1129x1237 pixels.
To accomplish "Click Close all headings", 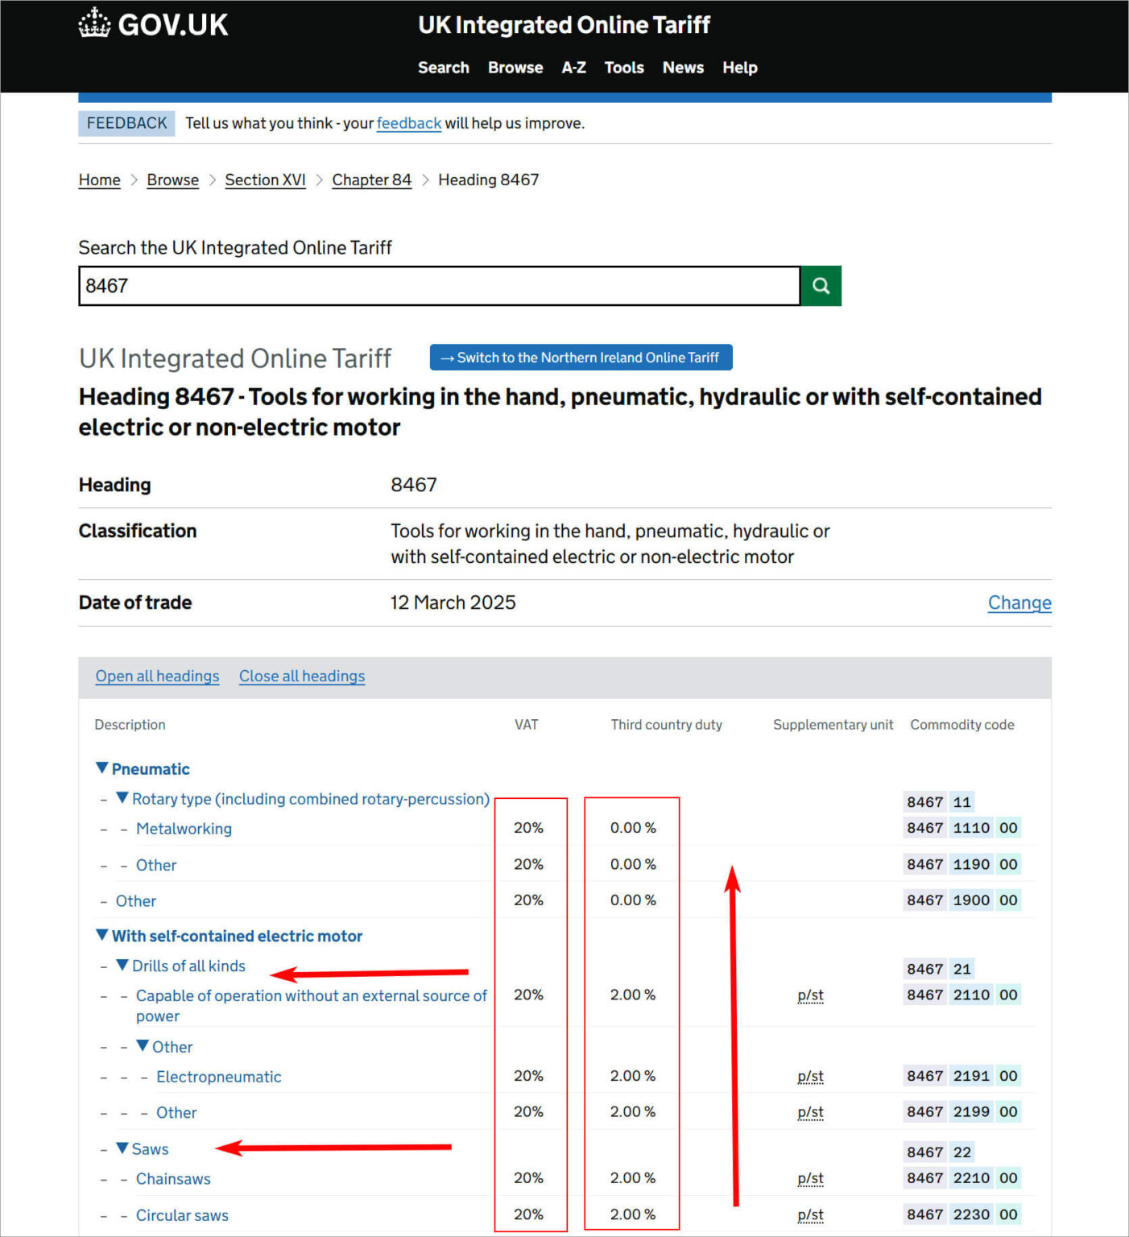I will pyautogui.click(x=302, y=676).
